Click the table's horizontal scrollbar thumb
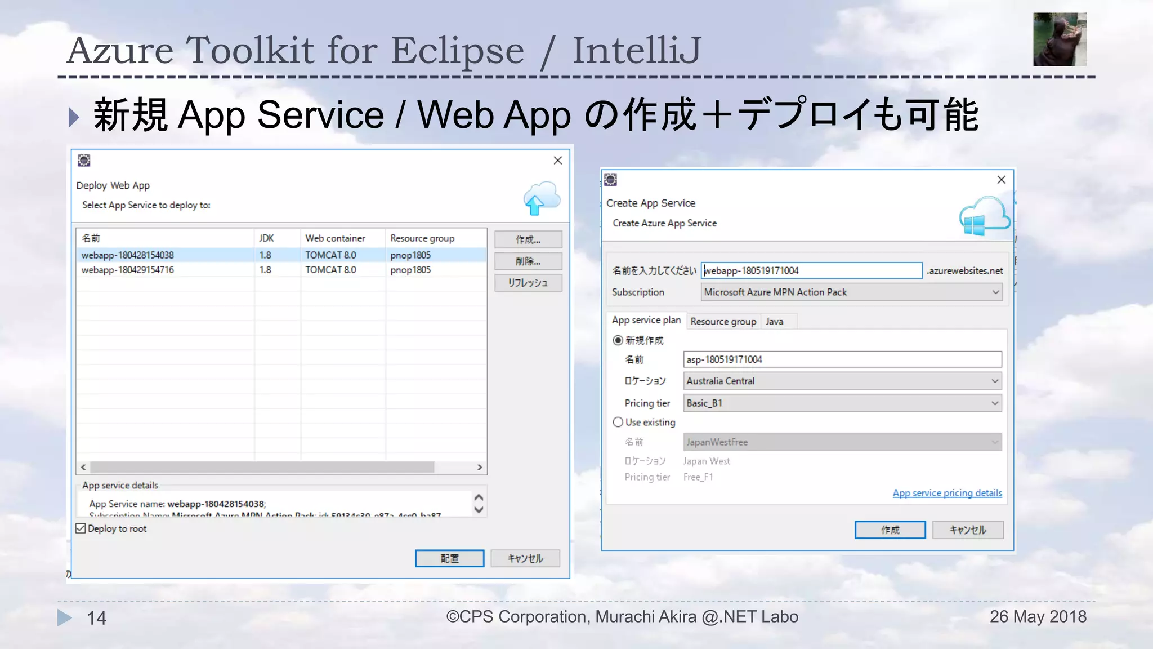Image resolution: width=1153 pixels, height=649 pixels. (262, 467)
